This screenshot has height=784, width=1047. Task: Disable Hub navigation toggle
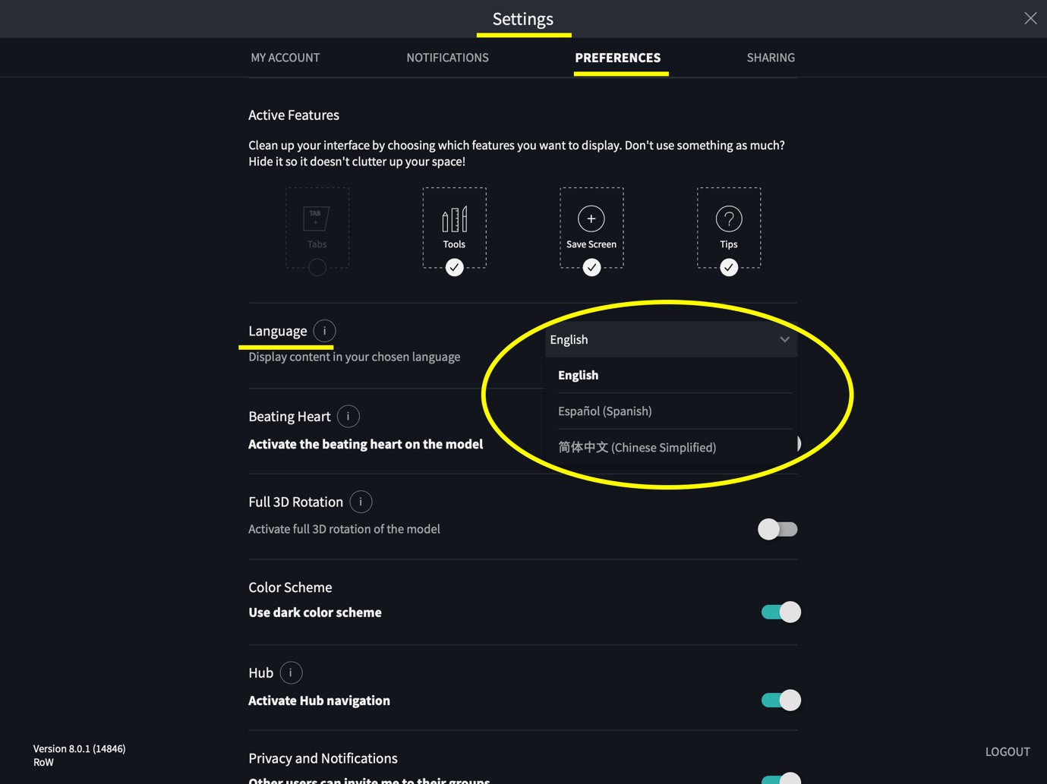pyautogui.click(x=781, y=700)
